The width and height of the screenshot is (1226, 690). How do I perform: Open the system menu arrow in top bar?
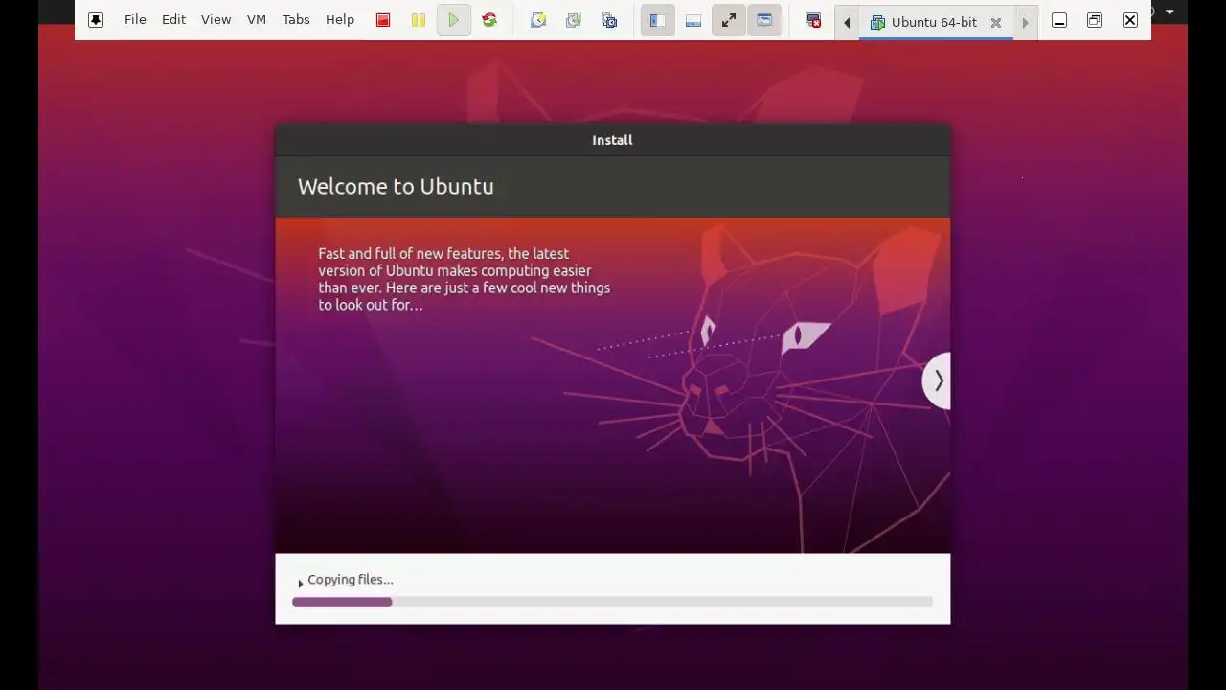[x=1169, y=11]
